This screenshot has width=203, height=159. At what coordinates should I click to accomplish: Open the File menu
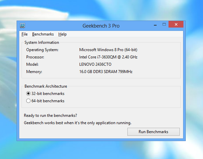25,34
